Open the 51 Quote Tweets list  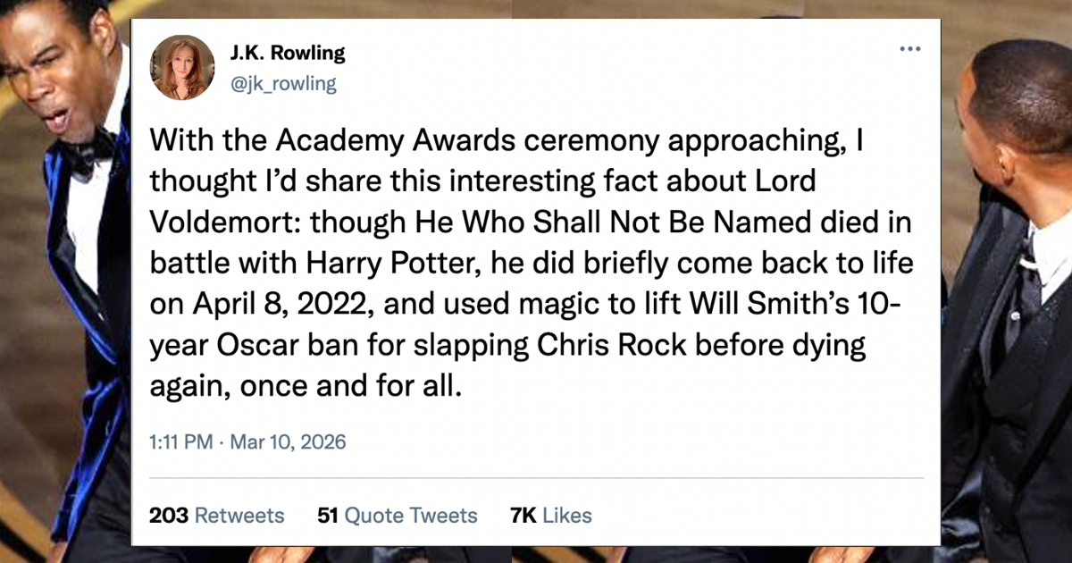coord(398,516)
